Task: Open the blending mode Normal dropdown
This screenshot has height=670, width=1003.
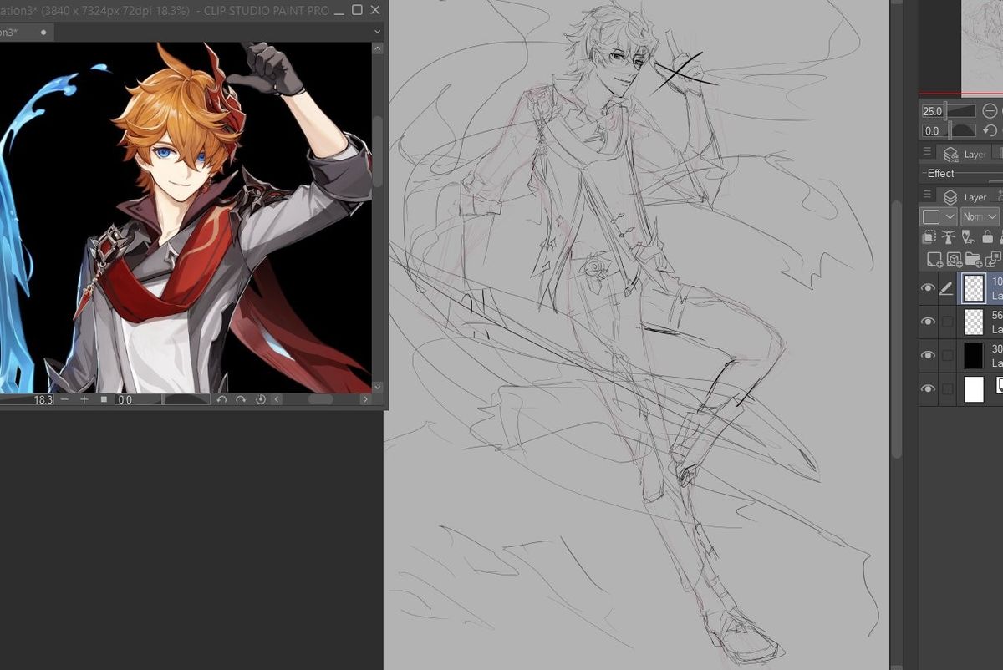Action: (x=980, y=216)
